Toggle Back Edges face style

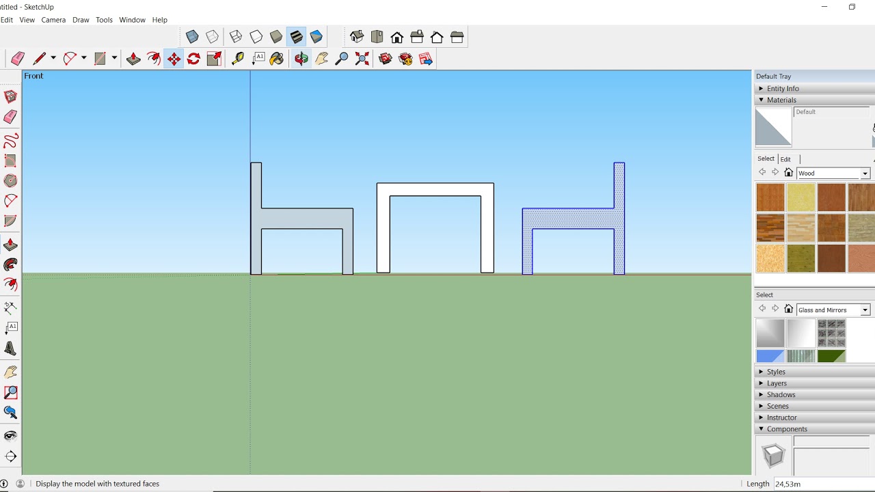[x=213, y=37]
